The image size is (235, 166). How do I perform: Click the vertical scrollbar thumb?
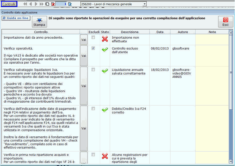(x=231, y=72)
